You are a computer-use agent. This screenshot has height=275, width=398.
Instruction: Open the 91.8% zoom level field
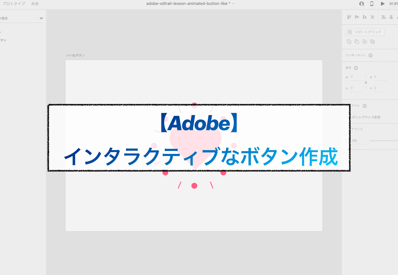click(x=394, y=4)
